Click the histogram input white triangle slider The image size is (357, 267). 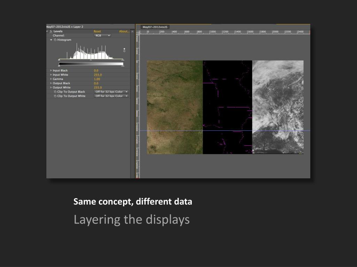(122, 60)
